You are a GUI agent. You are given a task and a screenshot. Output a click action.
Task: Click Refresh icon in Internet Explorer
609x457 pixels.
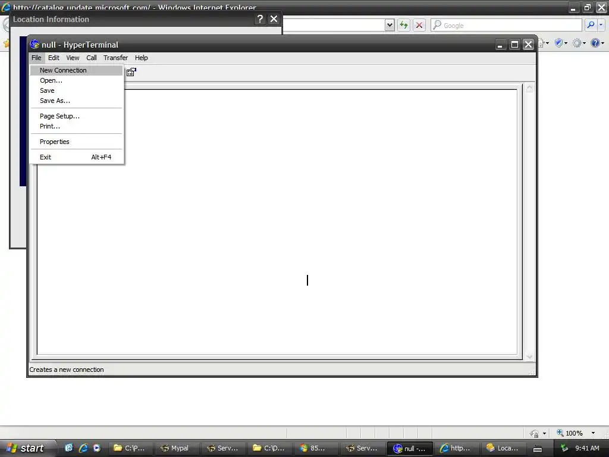point(404,25)
